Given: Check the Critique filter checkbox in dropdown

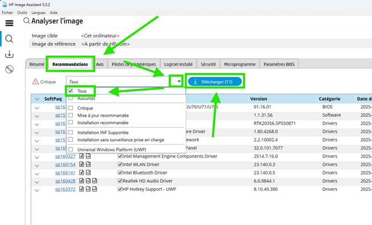Looking at the screenshot, I should [70, 108].
